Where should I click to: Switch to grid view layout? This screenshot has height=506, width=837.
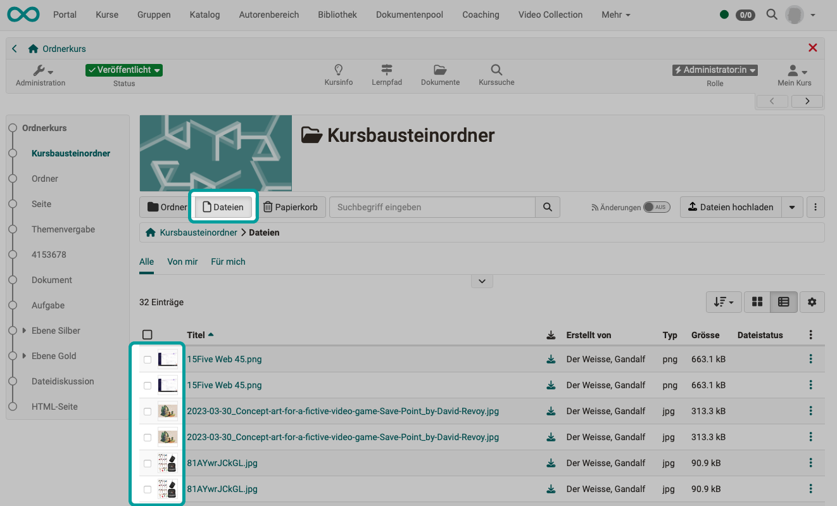pyautogui.click(x=757, y=302)
